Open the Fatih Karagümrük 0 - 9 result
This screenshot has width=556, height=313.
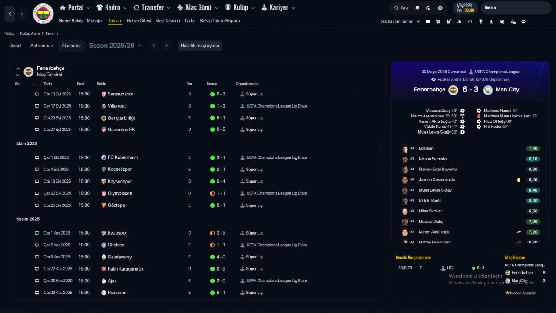click(x=221, y=269)
